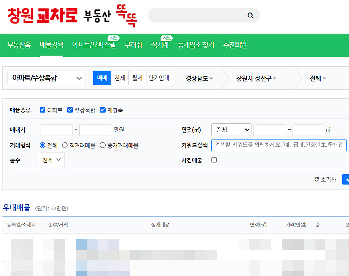This screenshot has height=276, width=349.
Task: Open the 중개업소 찾기 menu
Action: 196,45
